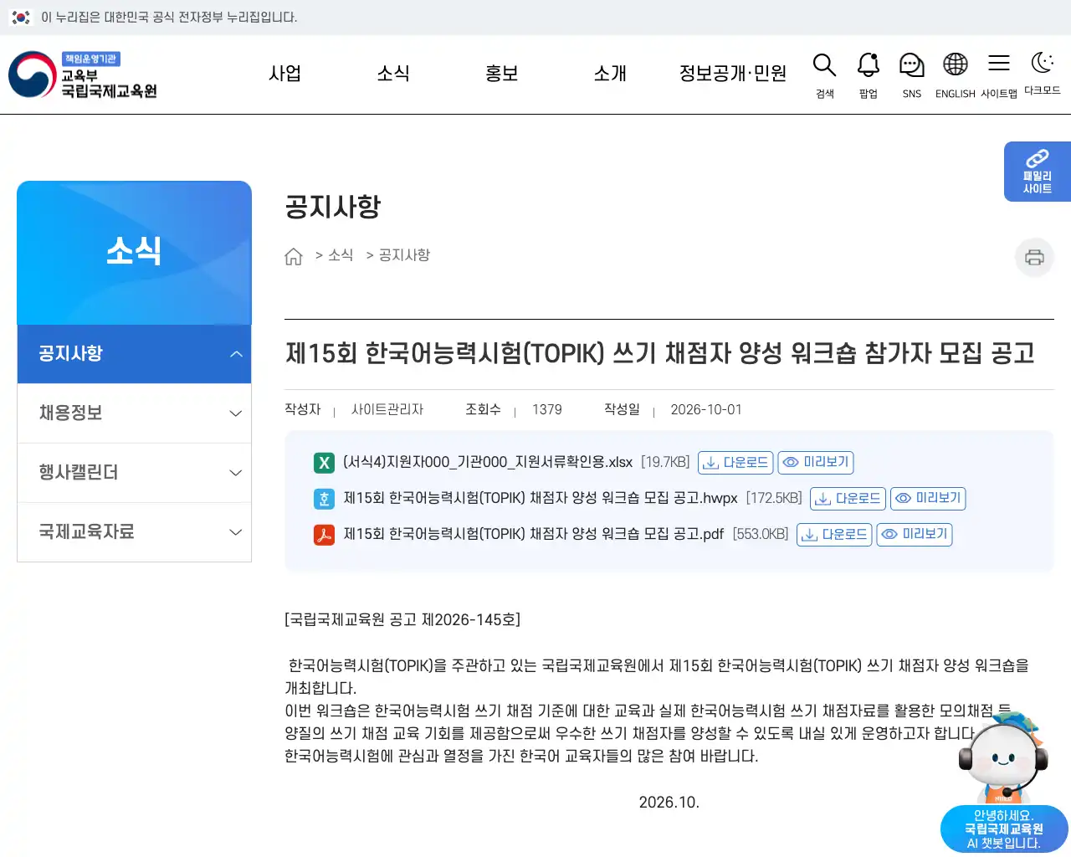Preview the pdf attachment (미리보기)
1071x857 pixels.
coord(915,534)
